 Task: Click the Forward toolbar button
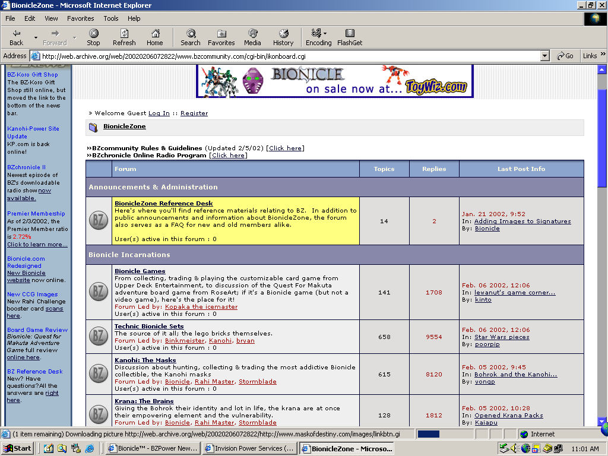55,37
